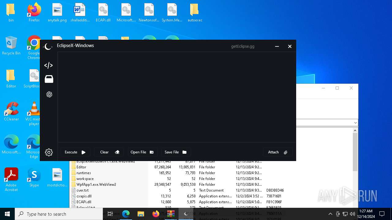392x220 pixels.
Task: Execute the current script
Action: click(75, 152)
